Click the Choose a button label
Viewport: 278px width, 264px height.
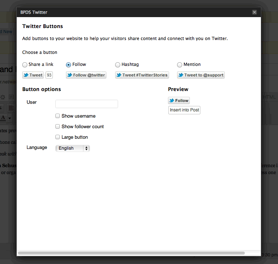[40, 52]
